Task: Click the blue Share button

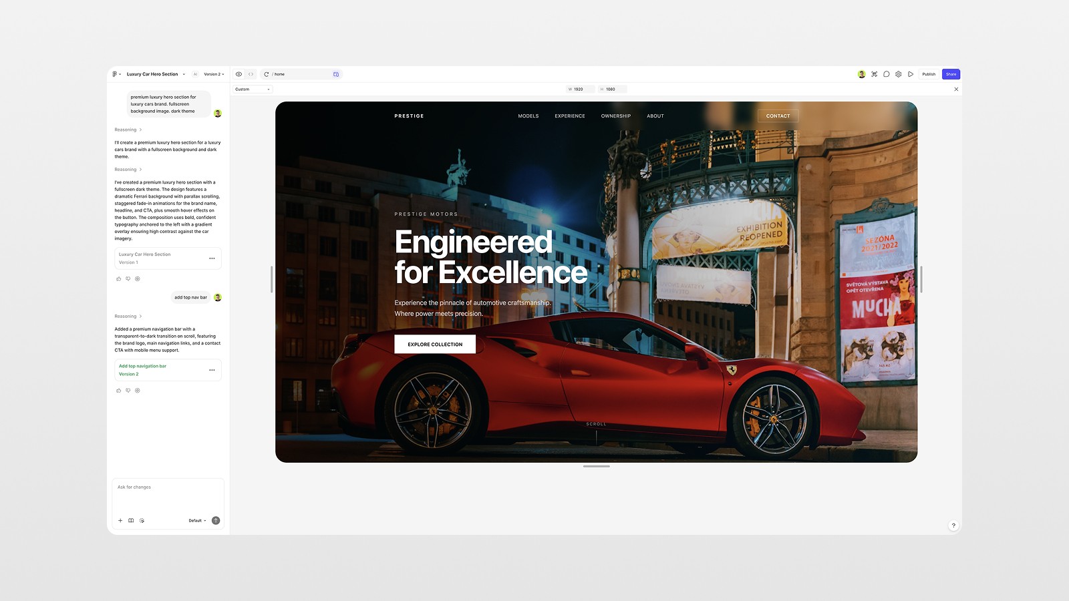Action: coord(951,74)
